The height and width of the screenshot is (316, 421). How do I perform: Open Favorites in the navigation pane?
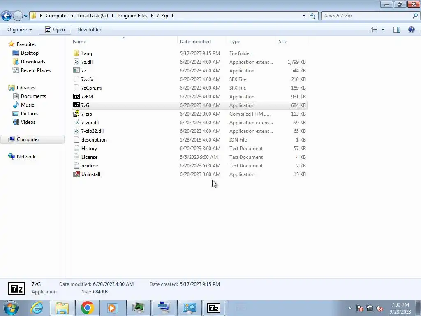point(26,44)
